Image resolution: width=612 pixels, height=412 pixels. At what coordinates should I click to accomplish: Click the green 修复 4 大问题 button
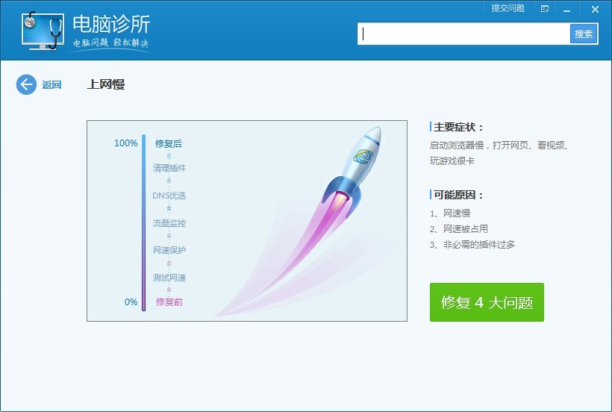[487, 302]
